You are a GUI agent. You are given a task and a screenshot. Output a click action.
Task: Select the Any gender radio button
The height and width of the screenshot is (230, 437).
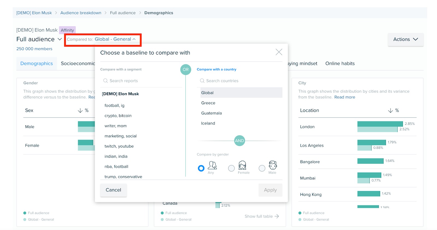point(201,168)
